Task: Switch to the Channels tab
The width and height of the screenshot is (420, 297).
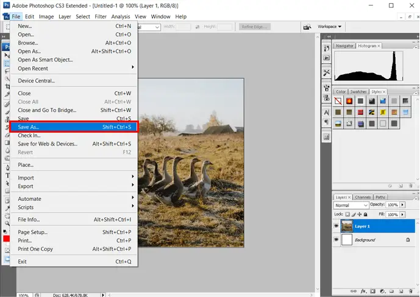Action: point(363,197)
